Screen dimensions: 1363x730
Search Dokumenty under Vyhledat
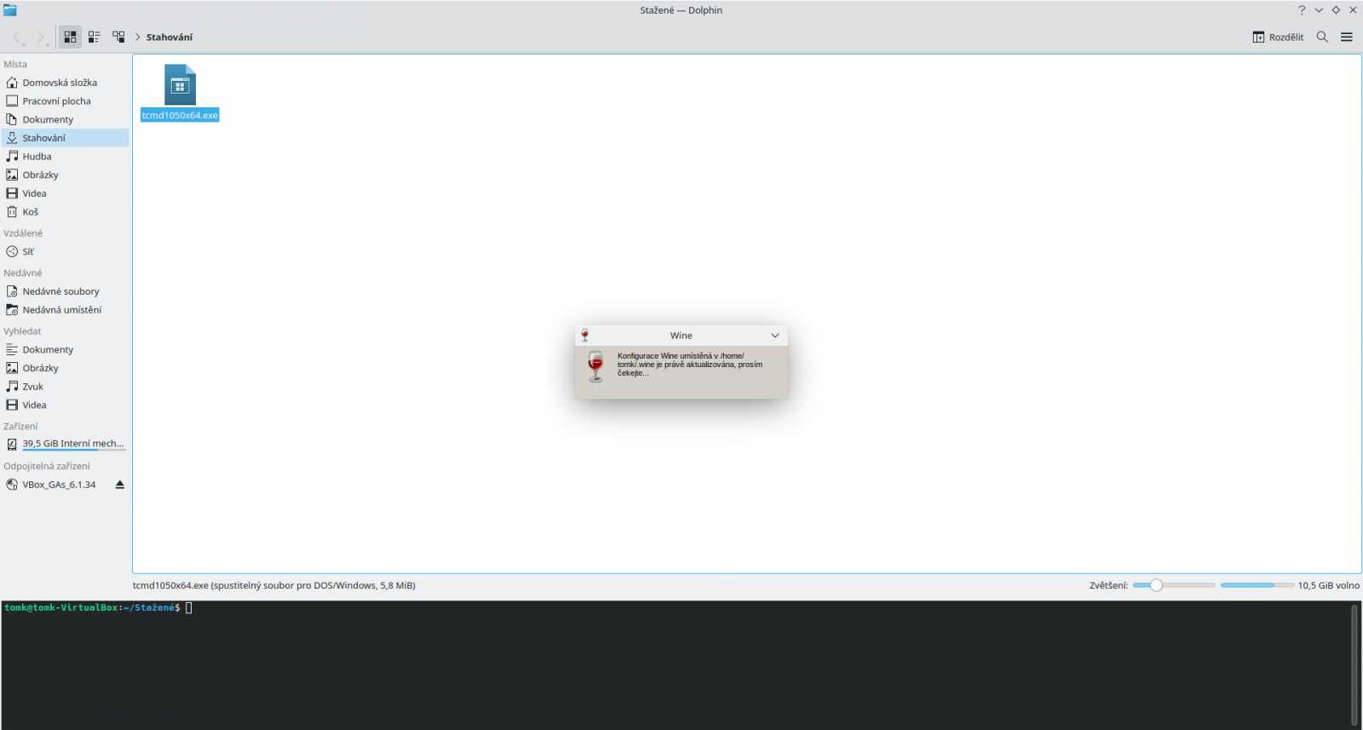[65, 350]
